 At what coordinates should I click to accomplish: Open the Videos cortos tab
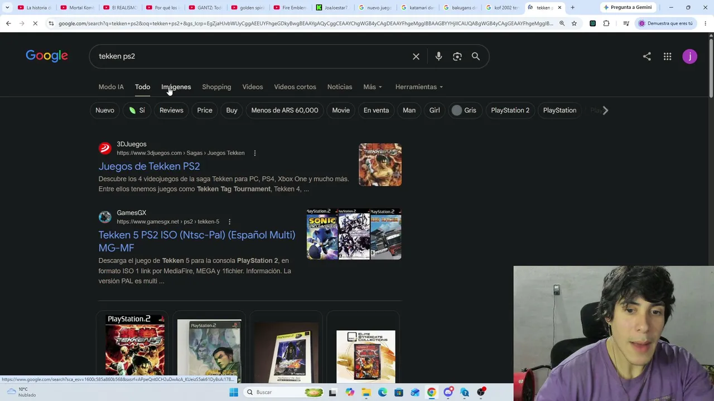(x=295, y=87)
